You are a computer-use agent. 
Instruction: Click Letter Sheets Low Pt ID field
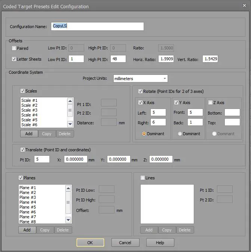pyautogui.click(x=76, y=59)
